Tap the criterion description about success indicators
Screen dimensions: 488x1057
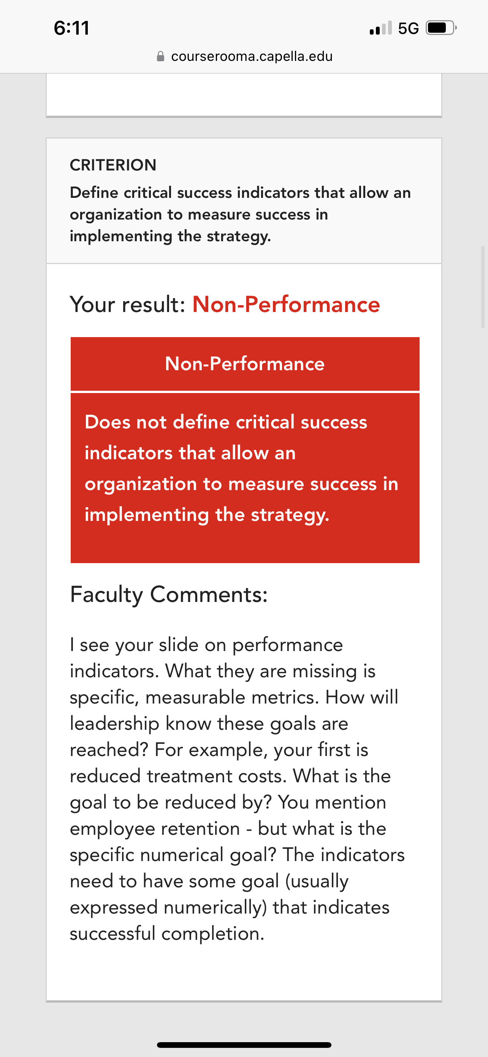(240, 214)
